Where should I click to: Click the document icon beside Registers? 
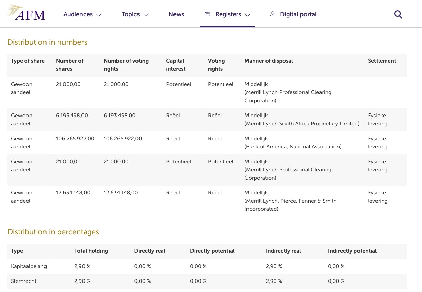207,14
